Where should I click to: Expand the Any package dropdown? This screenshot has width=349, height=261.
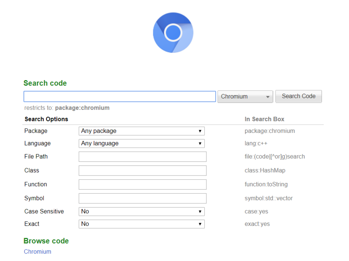[x=141, y=131]
